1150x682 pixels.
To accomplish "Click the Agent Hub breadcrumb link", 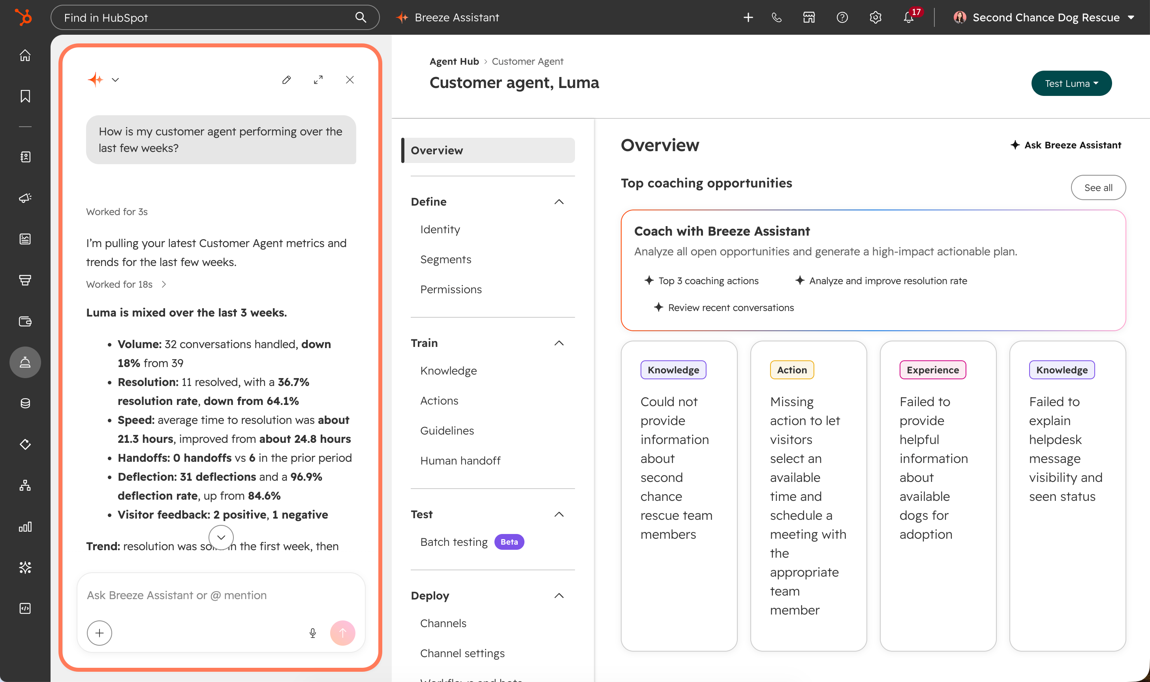I will (x=454, y=62).
